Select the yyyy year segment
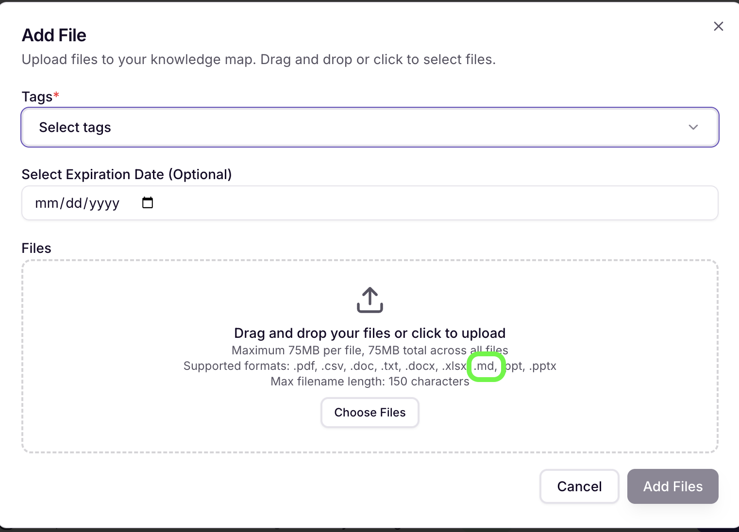Viewport: 739px width, 532px height. point(104,203)
